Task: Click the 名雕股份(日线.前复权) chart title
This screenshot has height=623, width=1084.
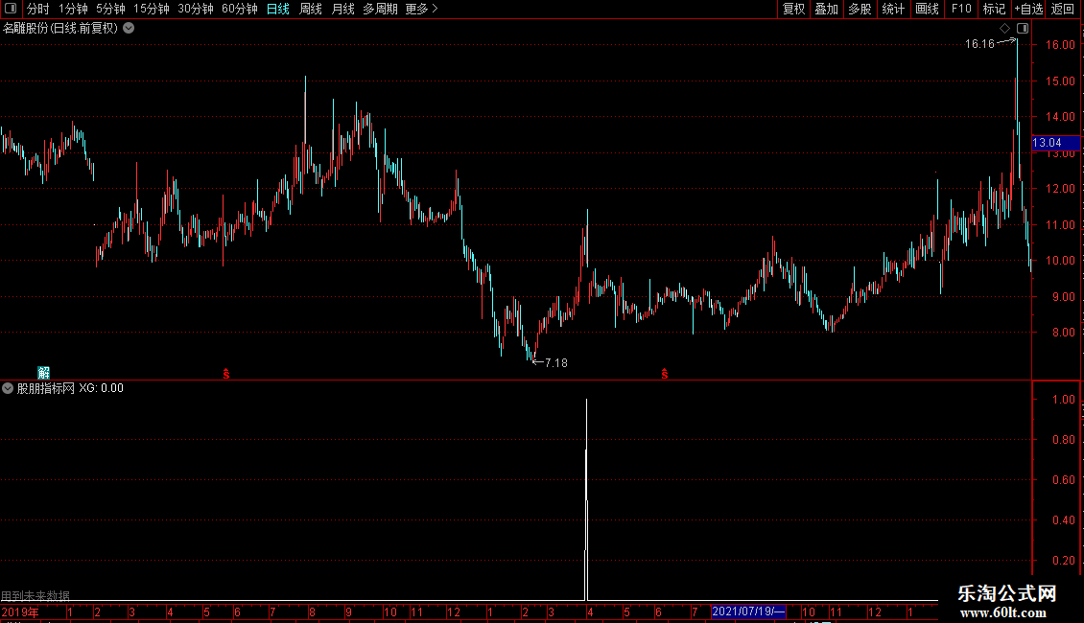Action: (x=60, y=29)
